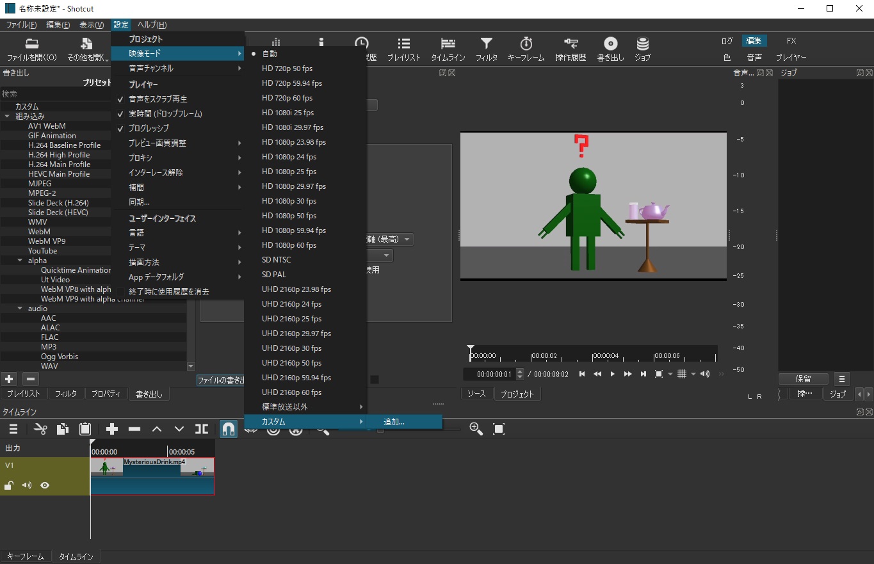
Task: Expand 音声チャンネル submenu
Action: pos(177,68)
